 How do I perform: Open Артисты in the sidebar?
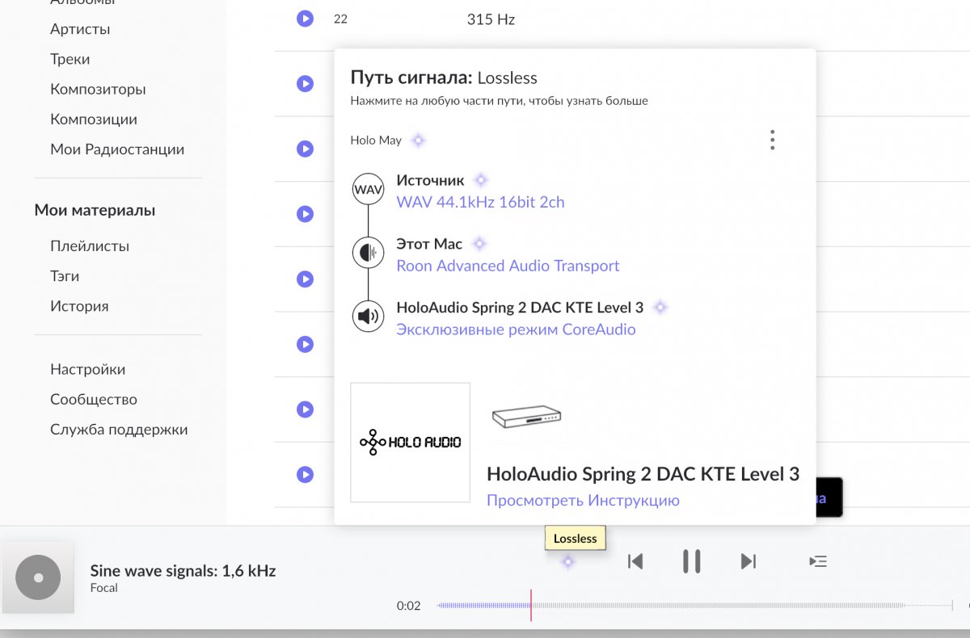coord(80,29)
